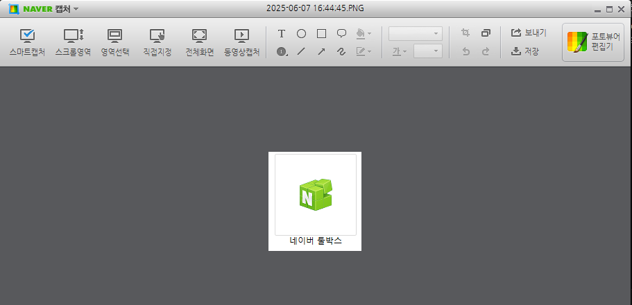Choose the straight line tool
The height and width of the screenshot is (305, 632).
[x=301, y=51]
